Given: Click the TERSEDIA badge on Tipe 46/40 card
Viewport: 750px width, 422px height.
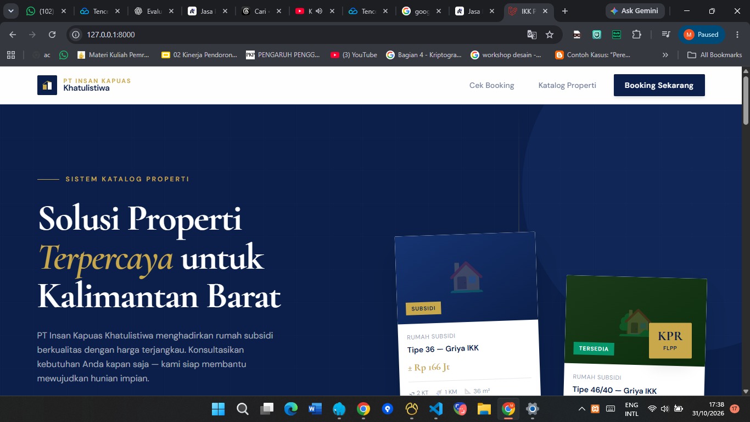Looking at the screenshot, I should tap(594, 348).
